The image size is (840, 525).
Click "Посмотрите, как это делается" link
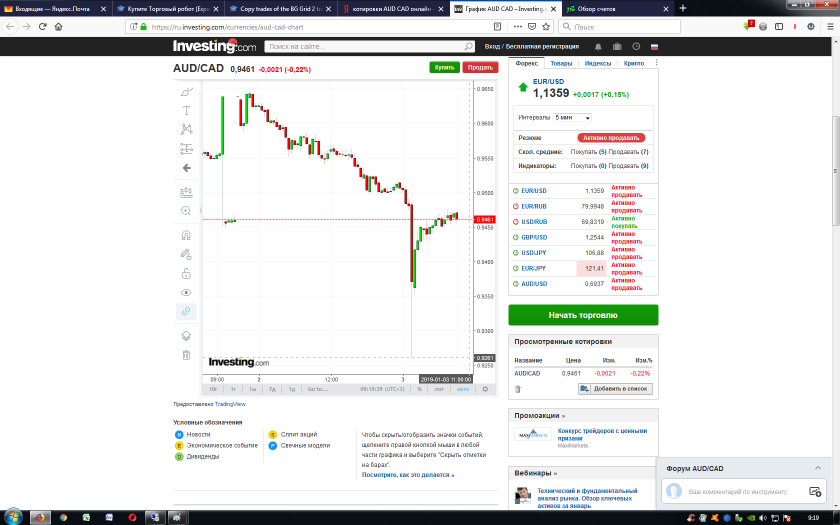click(x=408, y=475)
